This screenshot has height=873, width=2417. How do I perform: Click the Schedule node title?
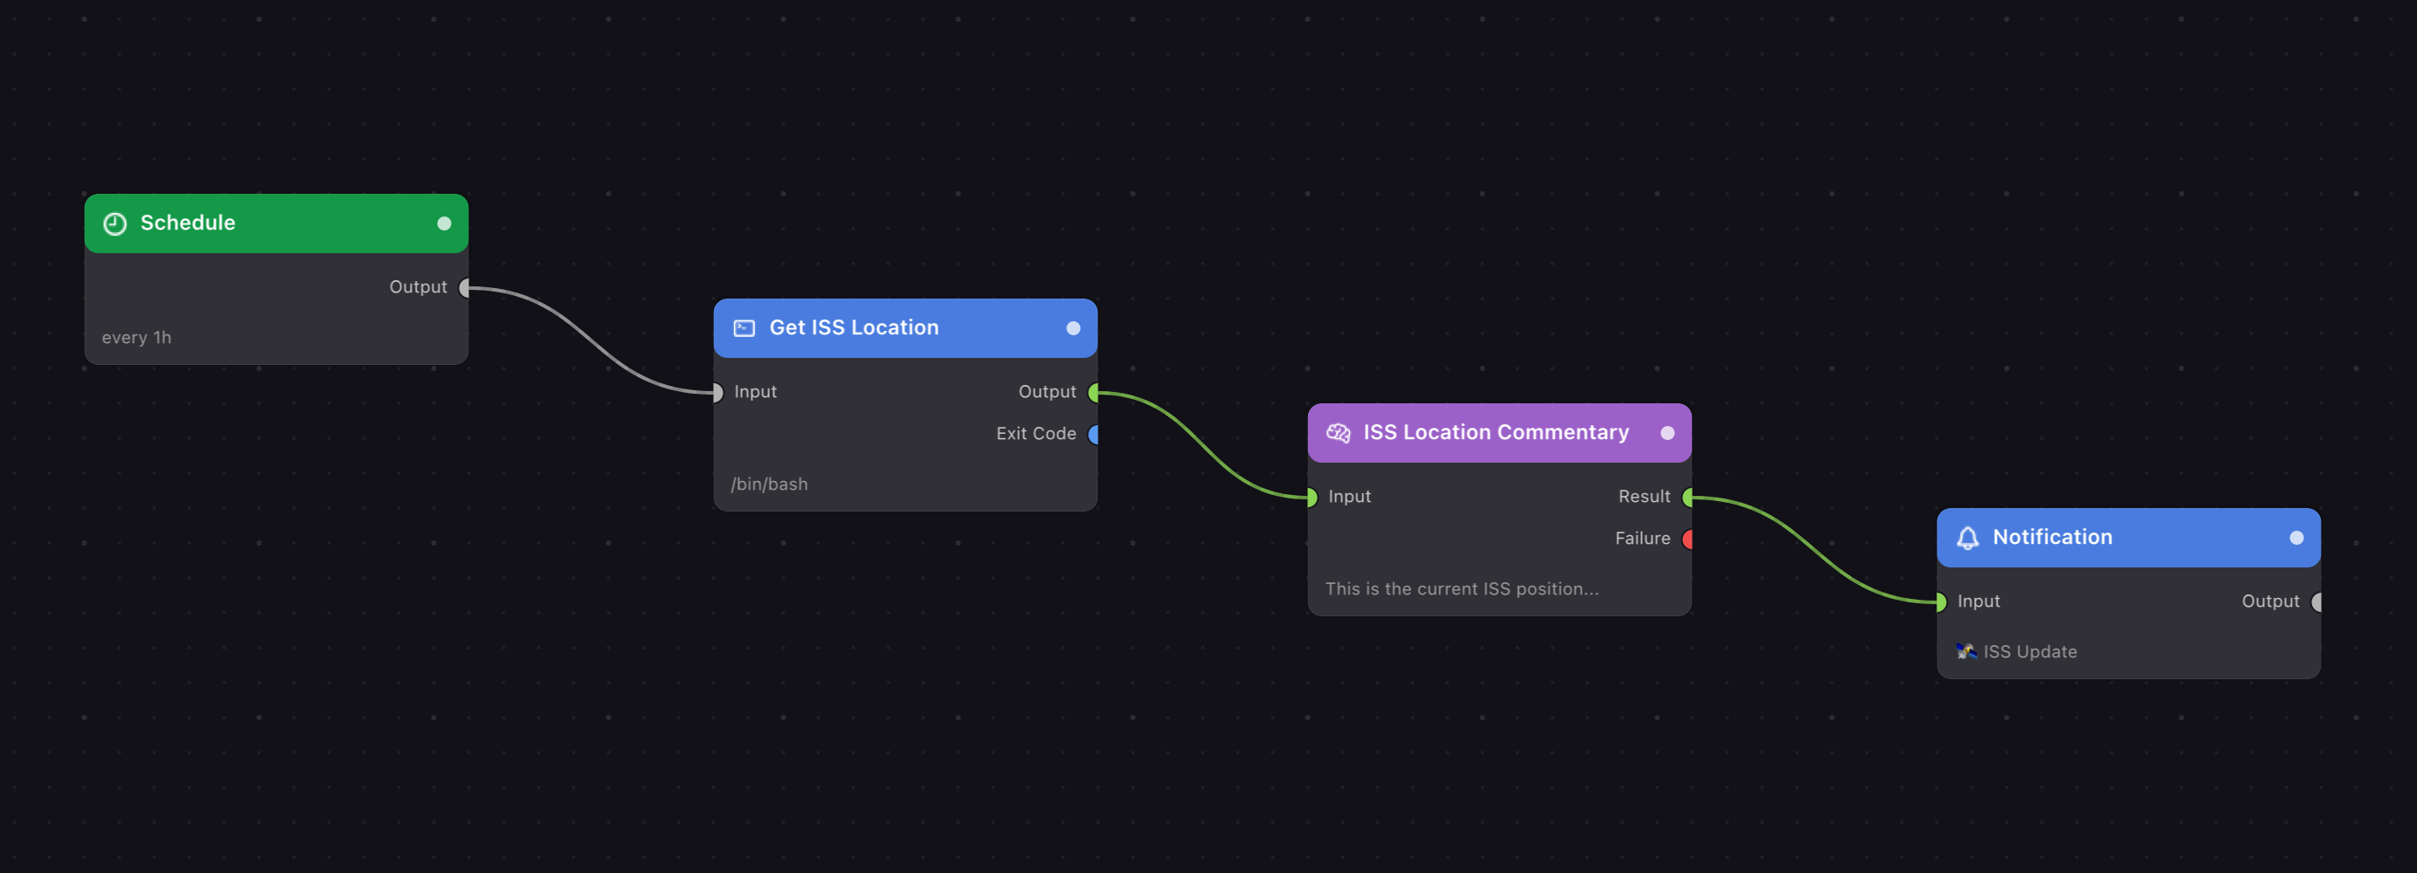pyautogui.click(x=188, y=223)
